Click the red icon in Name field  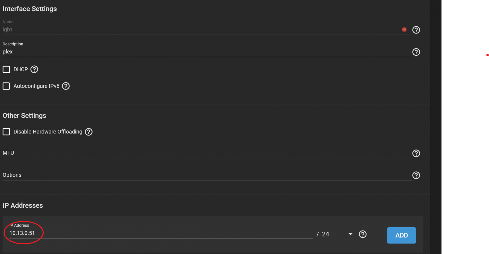(x=404, y=29)
